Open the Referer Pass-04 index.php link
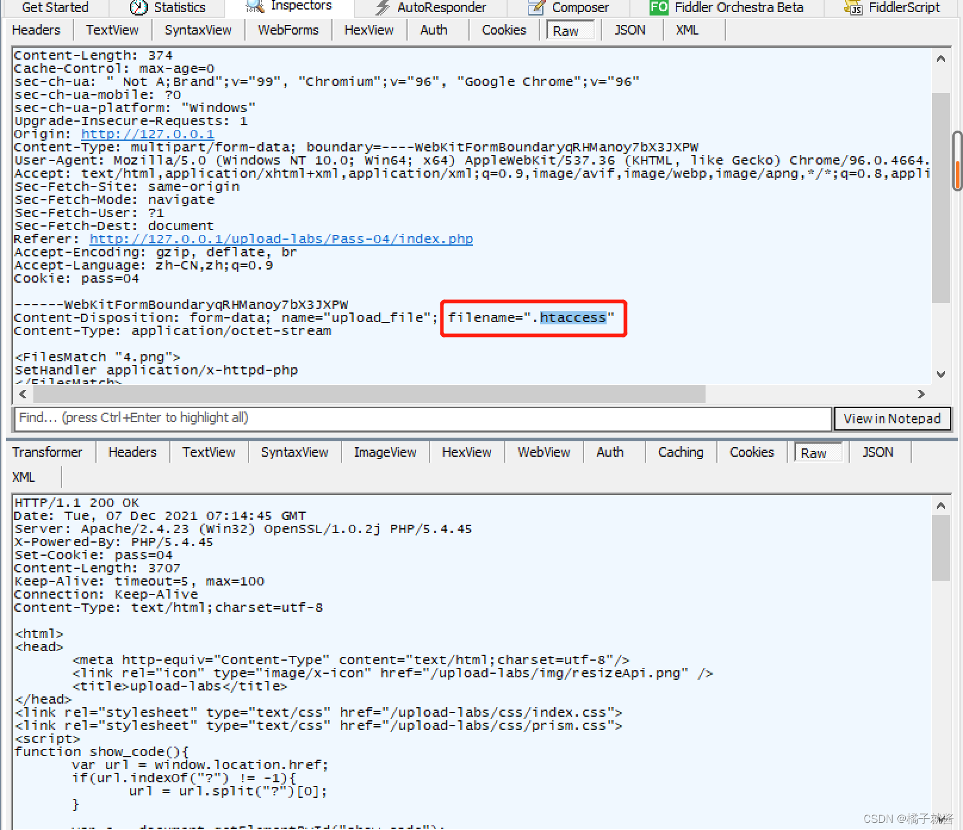Screen dimensions: 963x830 (x=281, y=239)
